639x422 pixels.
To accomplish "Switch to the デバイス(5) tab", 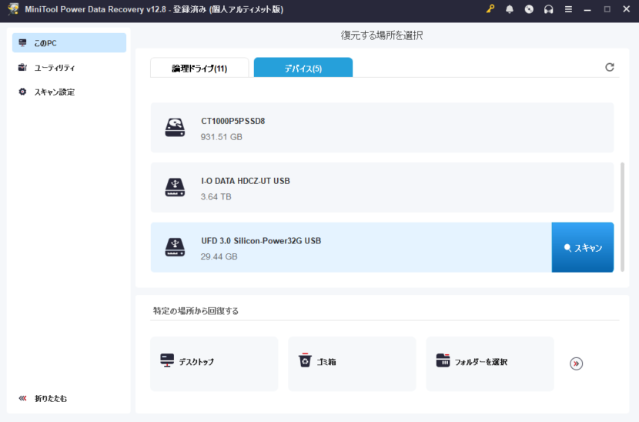I will pos(303,69).
